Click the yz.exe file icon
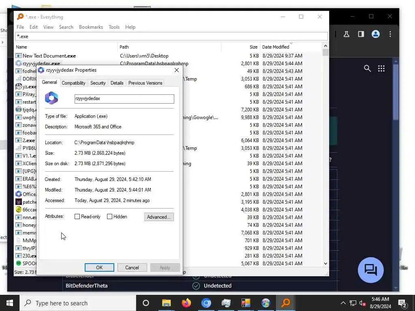Viewport: 415px width, 311px height. point(19,87)
